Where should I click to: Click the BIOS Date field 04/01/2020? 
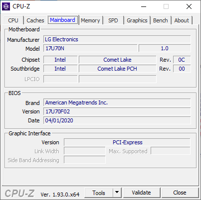click(117, 120)
